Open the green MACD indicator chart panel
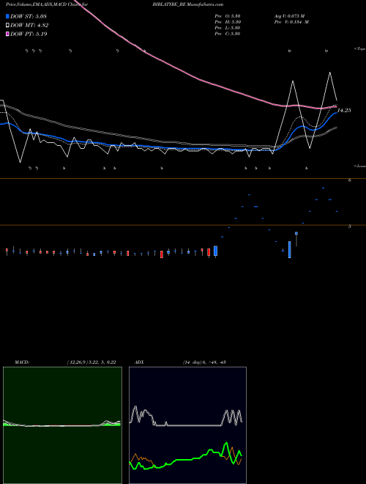 coord(62,425)
